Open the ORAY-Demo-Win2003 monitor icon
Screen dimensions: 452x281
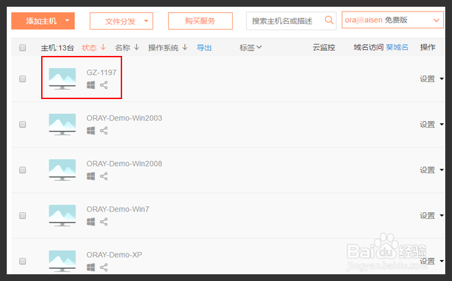[x=62, y=125]
